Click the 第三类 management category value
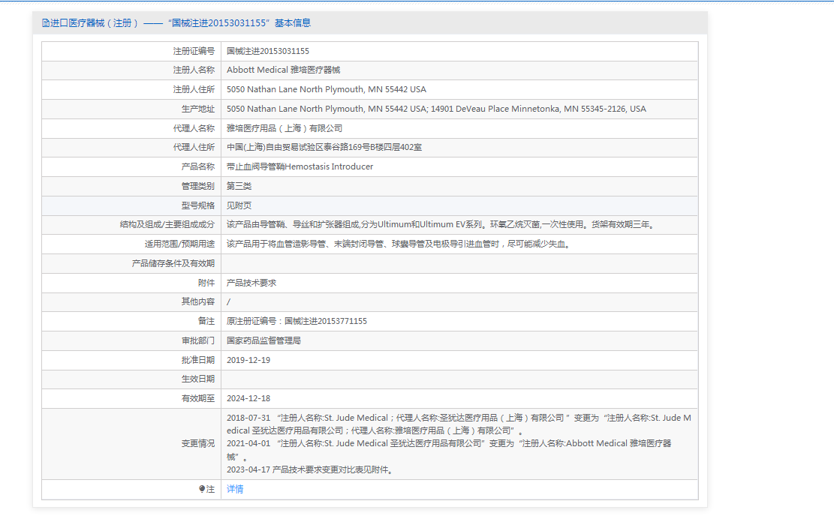 [x=239, y=186]
